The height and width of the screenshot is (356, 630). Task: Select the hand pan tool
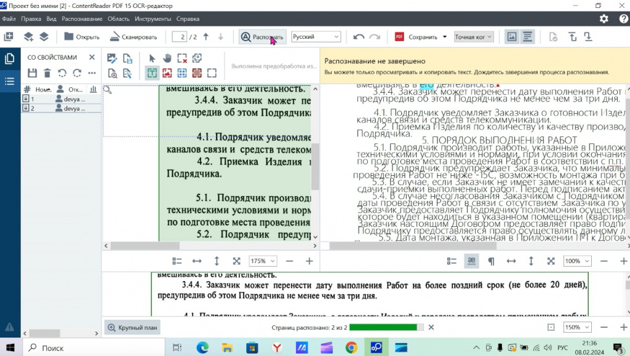167,58
